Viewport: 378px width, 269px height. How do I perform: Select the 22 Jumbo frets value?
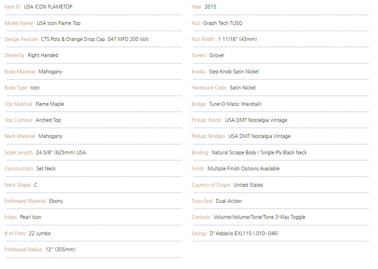[40, 233]
